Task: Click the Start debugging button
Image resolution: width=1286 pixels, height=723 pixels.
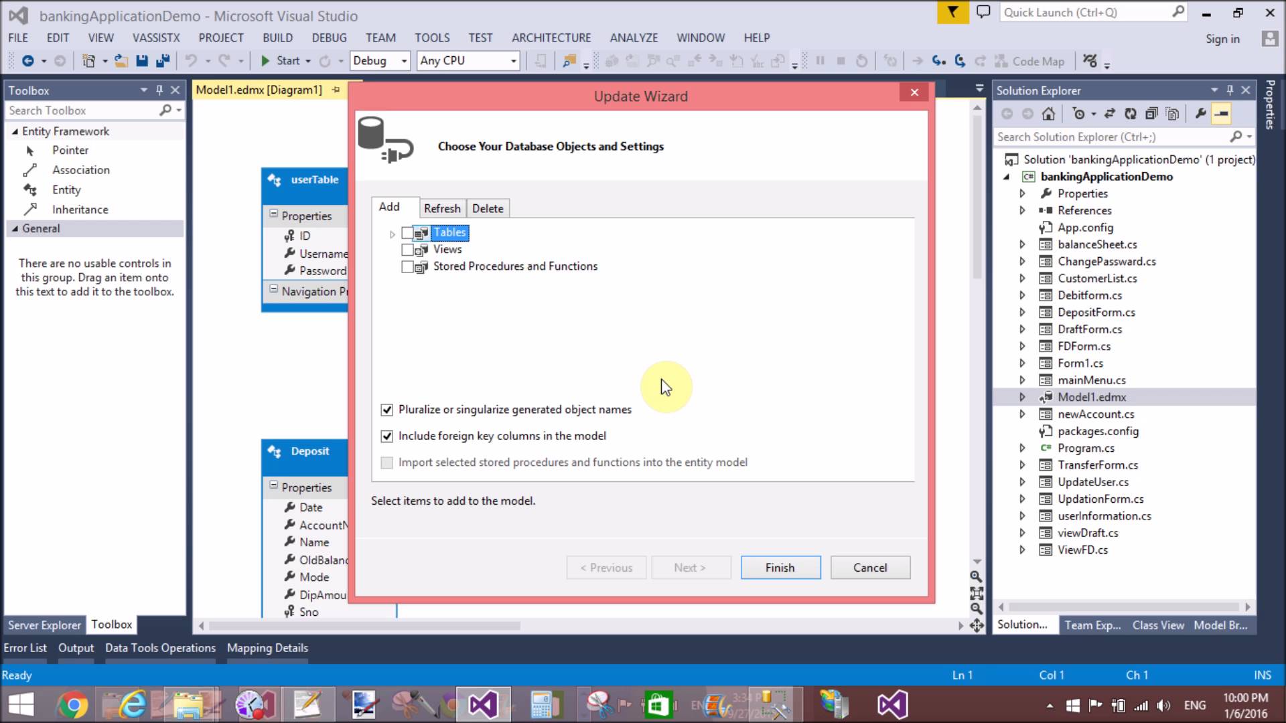Action: coord(280,61)
